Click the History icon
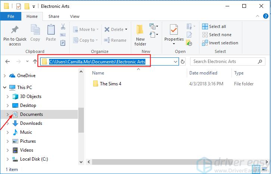 [x=189, y=43]
